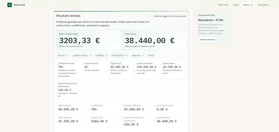Click the 'Contributi + imposta / 12' caption
Viewport: 279px width, 132px height.
68,95
